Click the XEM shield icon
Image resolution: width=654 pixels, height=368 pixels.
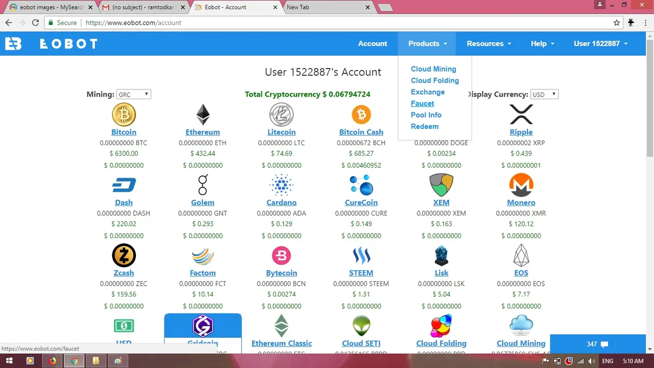coord(441,185)
